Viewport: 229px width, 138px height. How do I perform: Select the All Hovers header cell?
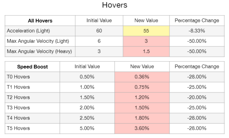[40, 21]
